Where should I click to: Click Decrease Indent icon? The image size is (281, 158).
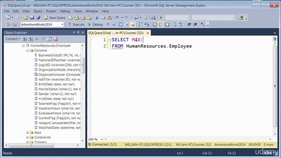point(189,25)
